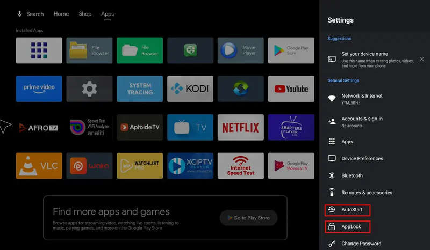Launch Speed Test WiFi Analyzer analiti

coord(89,127)
